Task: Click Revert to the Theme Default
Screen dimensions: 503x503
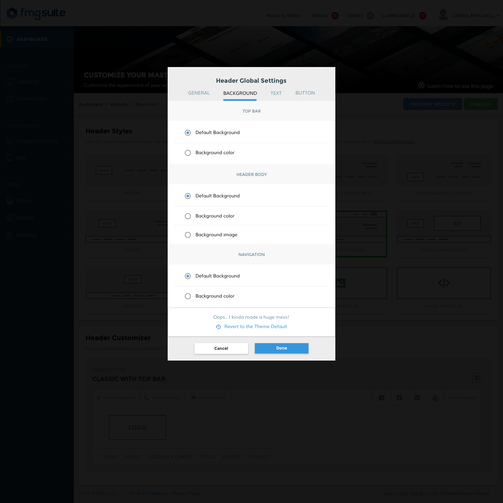Action: (256, 326)
